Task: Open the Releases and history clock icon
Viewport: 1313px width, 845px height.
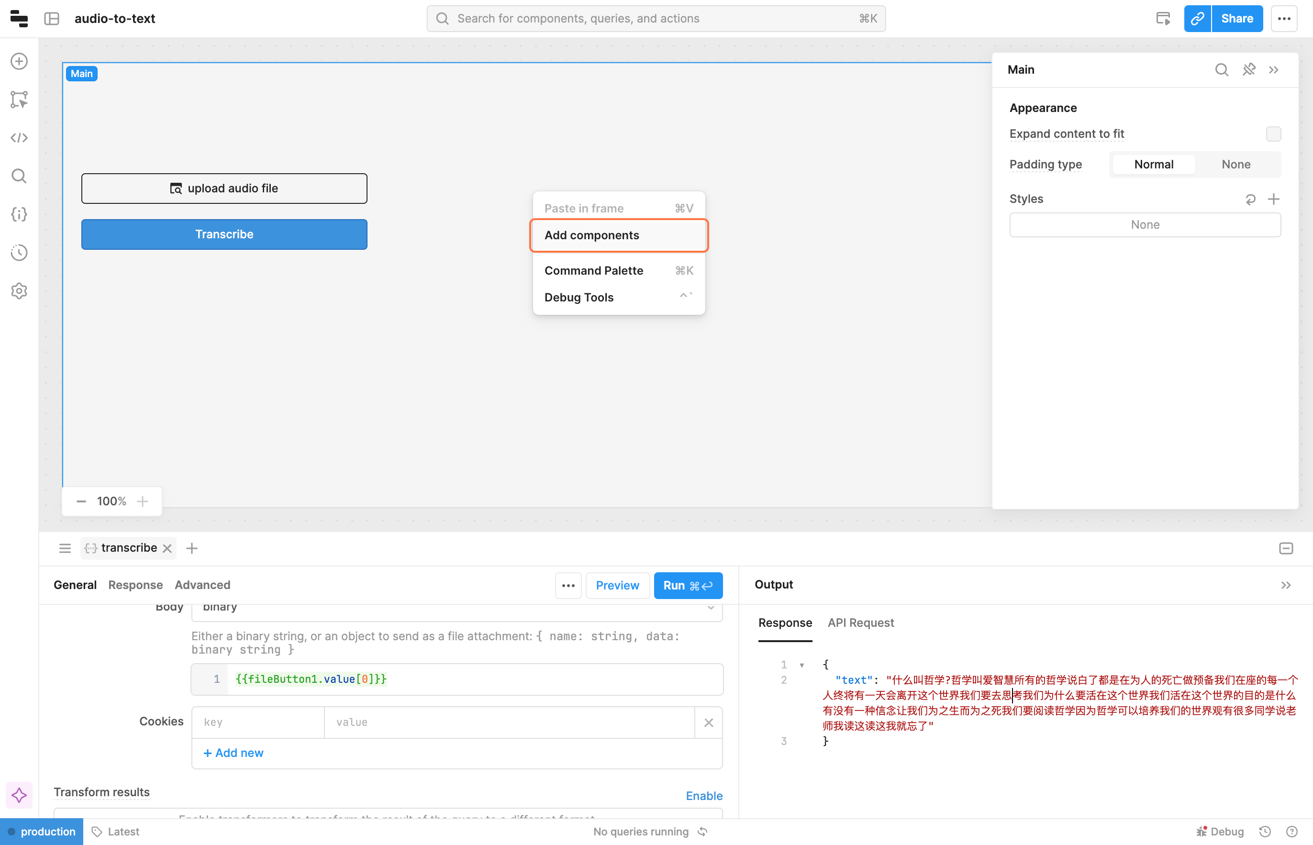Action: pyautogui.click(x=19, y=253)
